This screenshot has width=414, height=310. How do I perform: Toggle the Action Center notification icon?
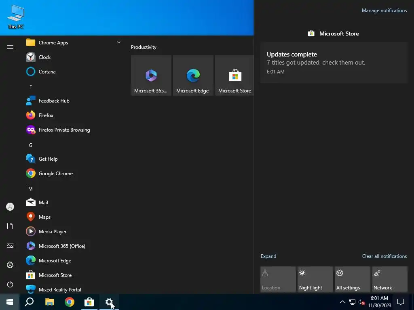coord(401,302)
